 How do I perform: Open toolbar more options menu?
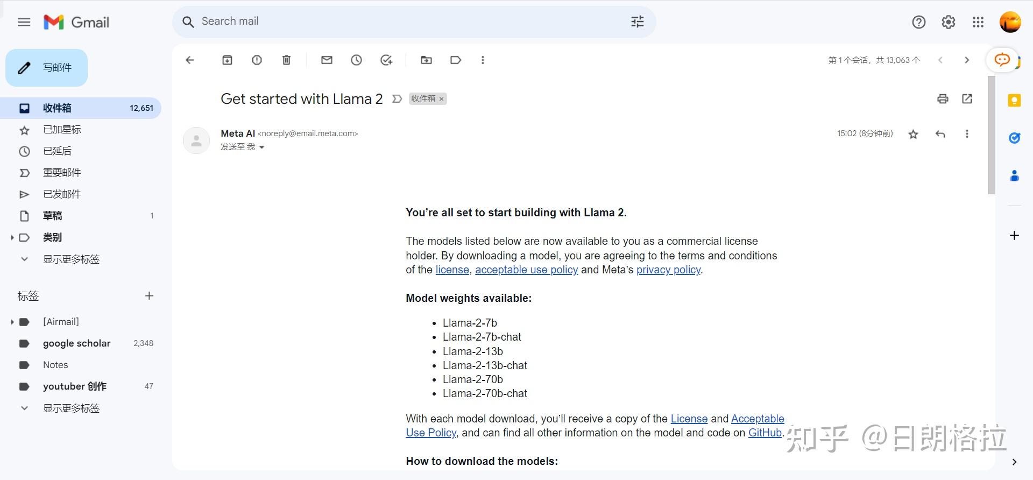tap(483, 60)
